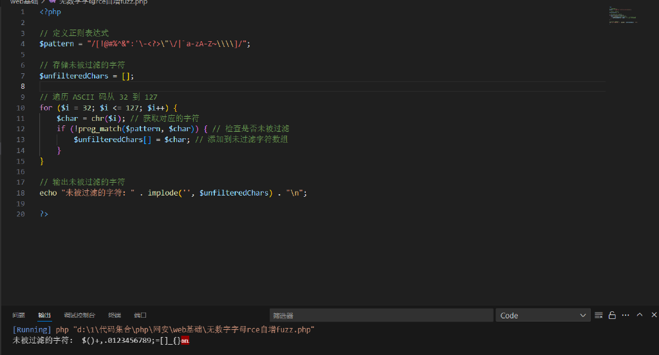Screen dimensions: 659x355
Task: Maximize the bottom panel size
Action: tap(640, 315)
